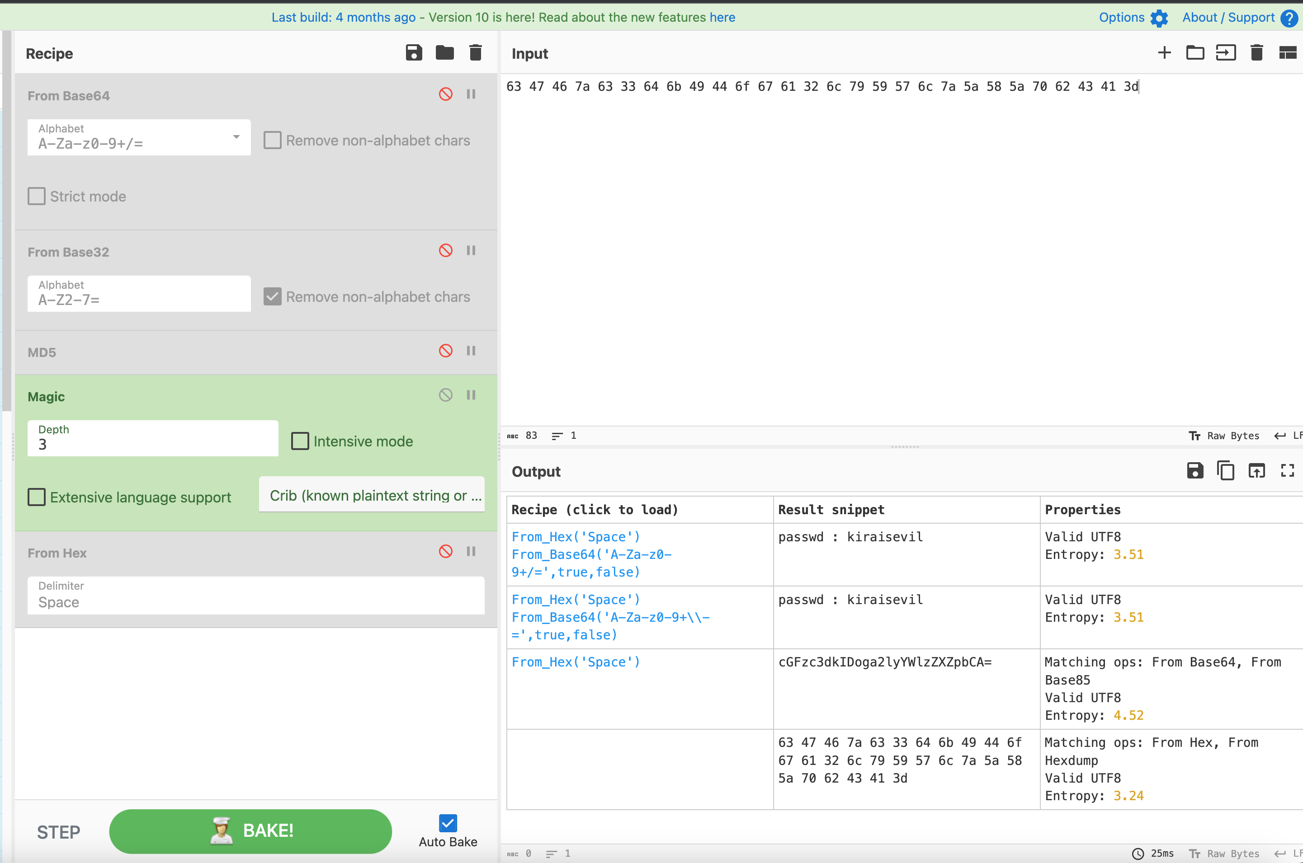This screenshot has height=863, width=1303.
Task: Save the recipe with the save icon
Action: coord(414,53)
